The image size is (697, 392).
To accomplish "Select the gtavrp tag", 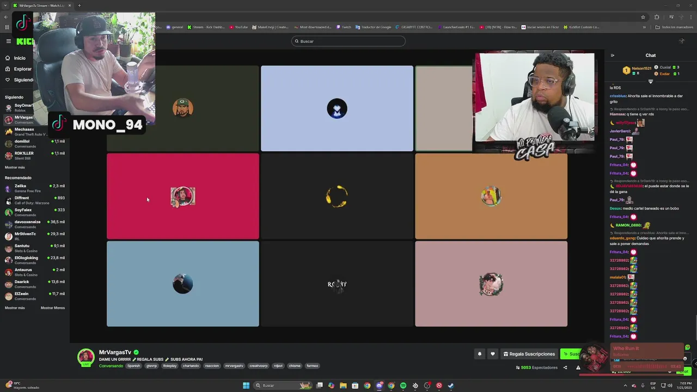I will (x=151, y=366).
